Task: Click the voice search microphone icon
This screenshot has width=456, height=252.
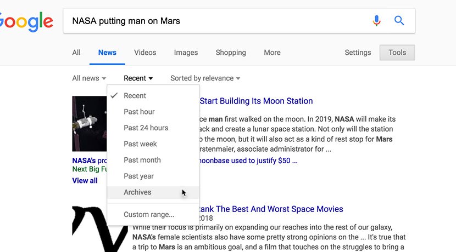Action: 376,21
